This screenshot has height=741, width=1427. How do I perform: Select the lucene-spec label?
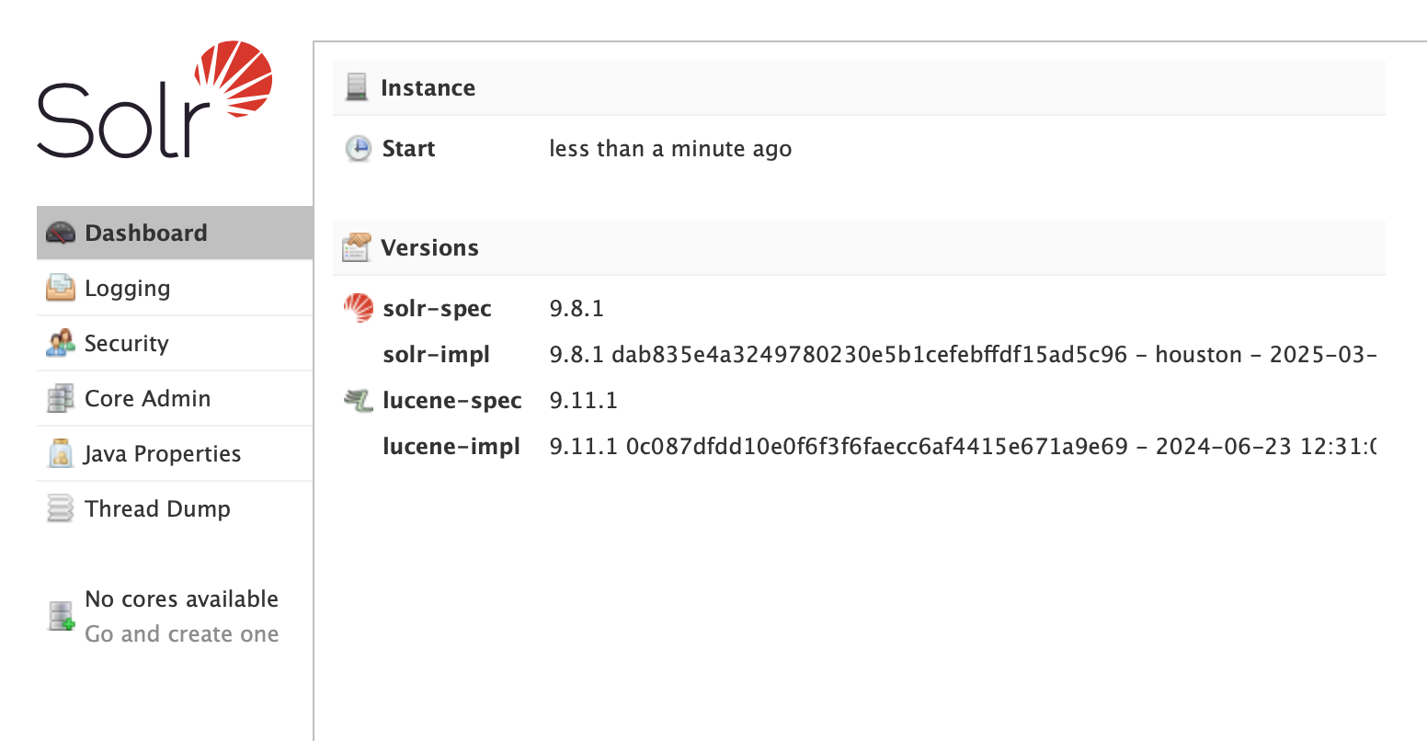452,401
